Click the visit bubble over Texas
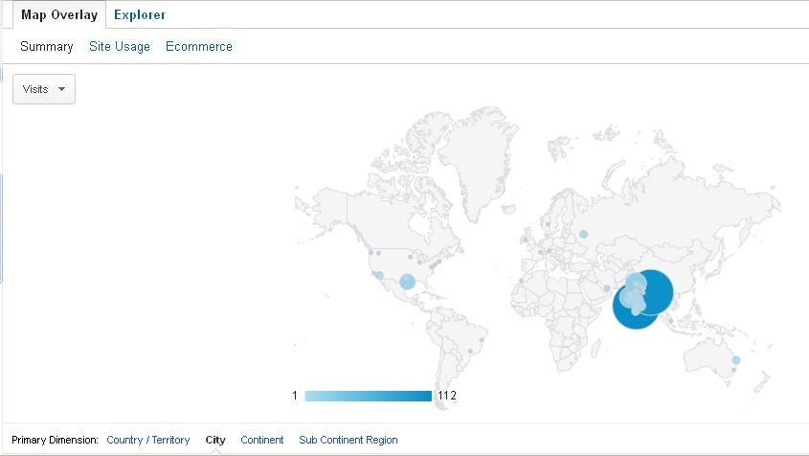 coord(407,282)
